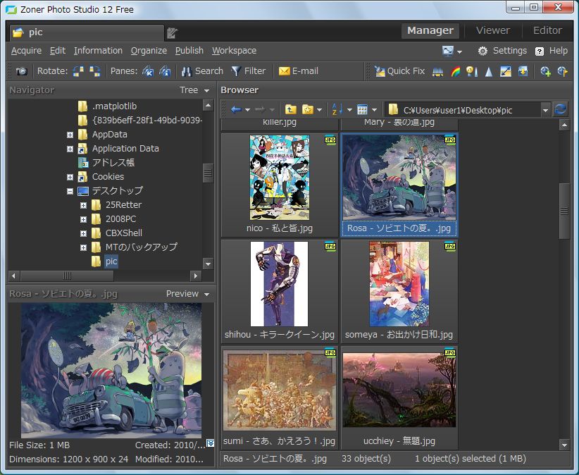The height and width of the screenshot is (475, 579).
Task: Open the Acquire menu
Action: click(26, 51)
